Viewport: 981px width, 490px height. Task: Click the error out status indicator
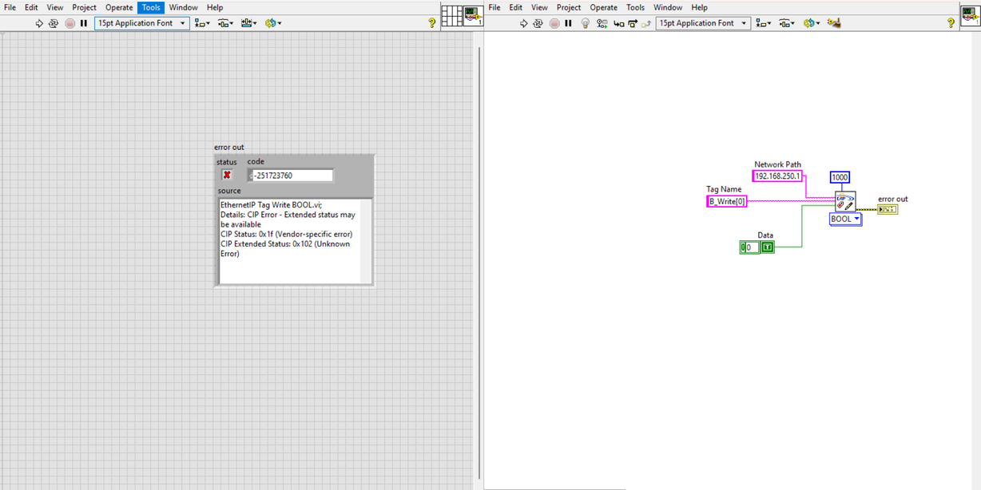[x=227, y=176]
